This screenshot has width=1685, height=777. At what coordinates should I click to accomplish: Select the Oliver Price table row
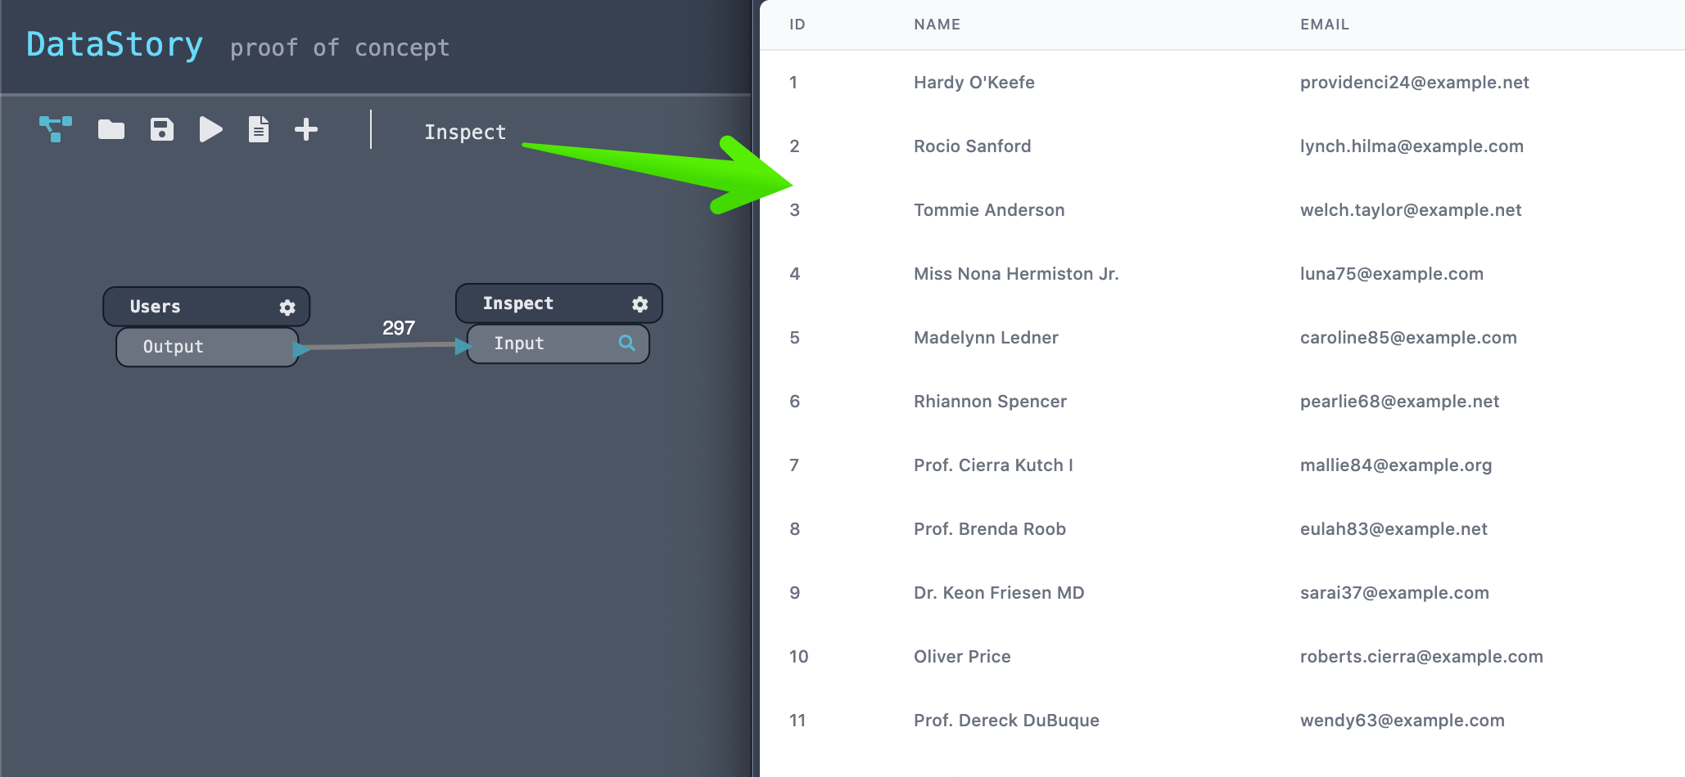coord(1222,657)
